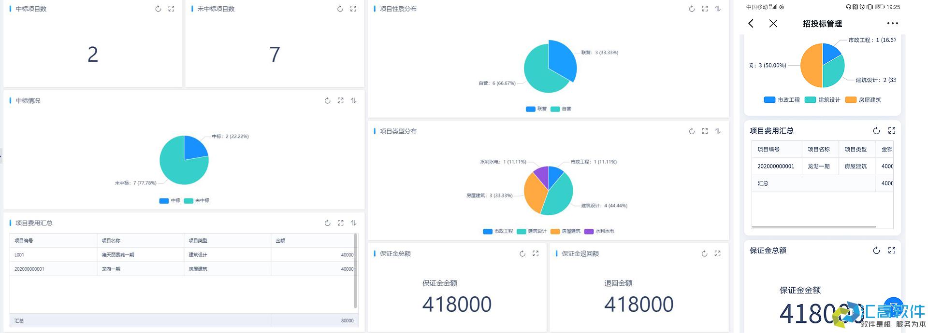Select row L001 in desktop table

coord(183,255)
